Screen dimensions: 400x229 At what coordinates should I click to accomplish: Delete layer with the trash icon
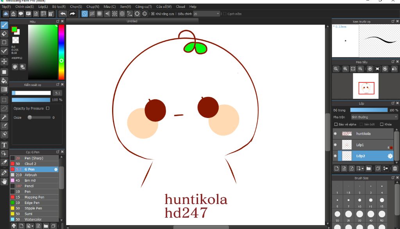(395, 168)
